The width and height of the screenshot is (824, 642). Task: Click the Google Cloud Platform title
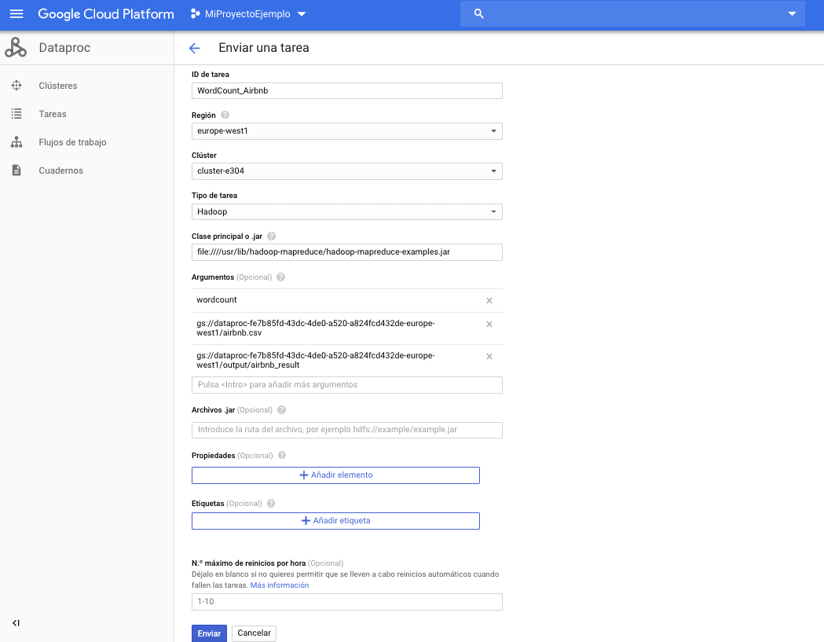point(105,14)
